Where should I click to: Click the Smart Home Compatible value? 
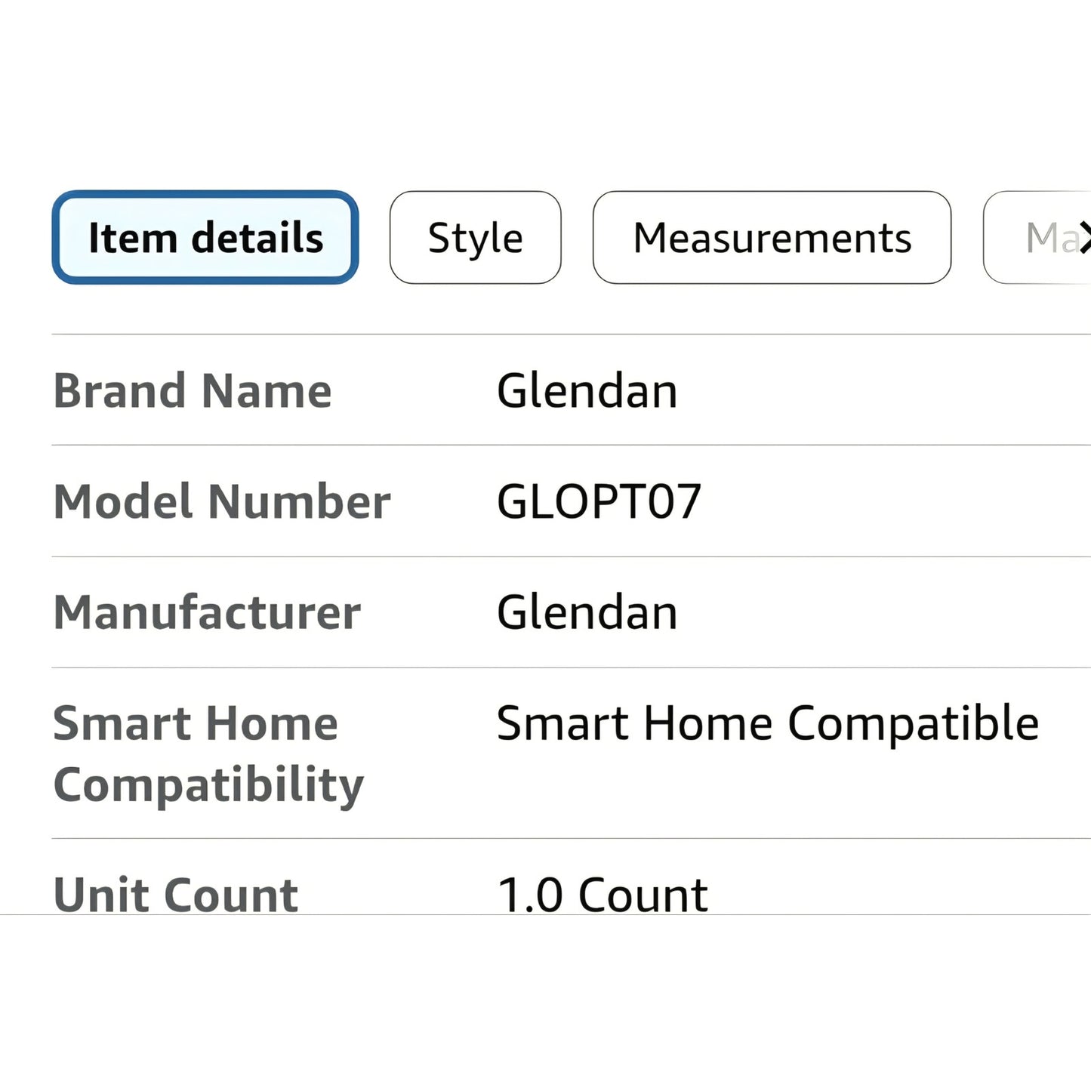[x=768, y=723]
